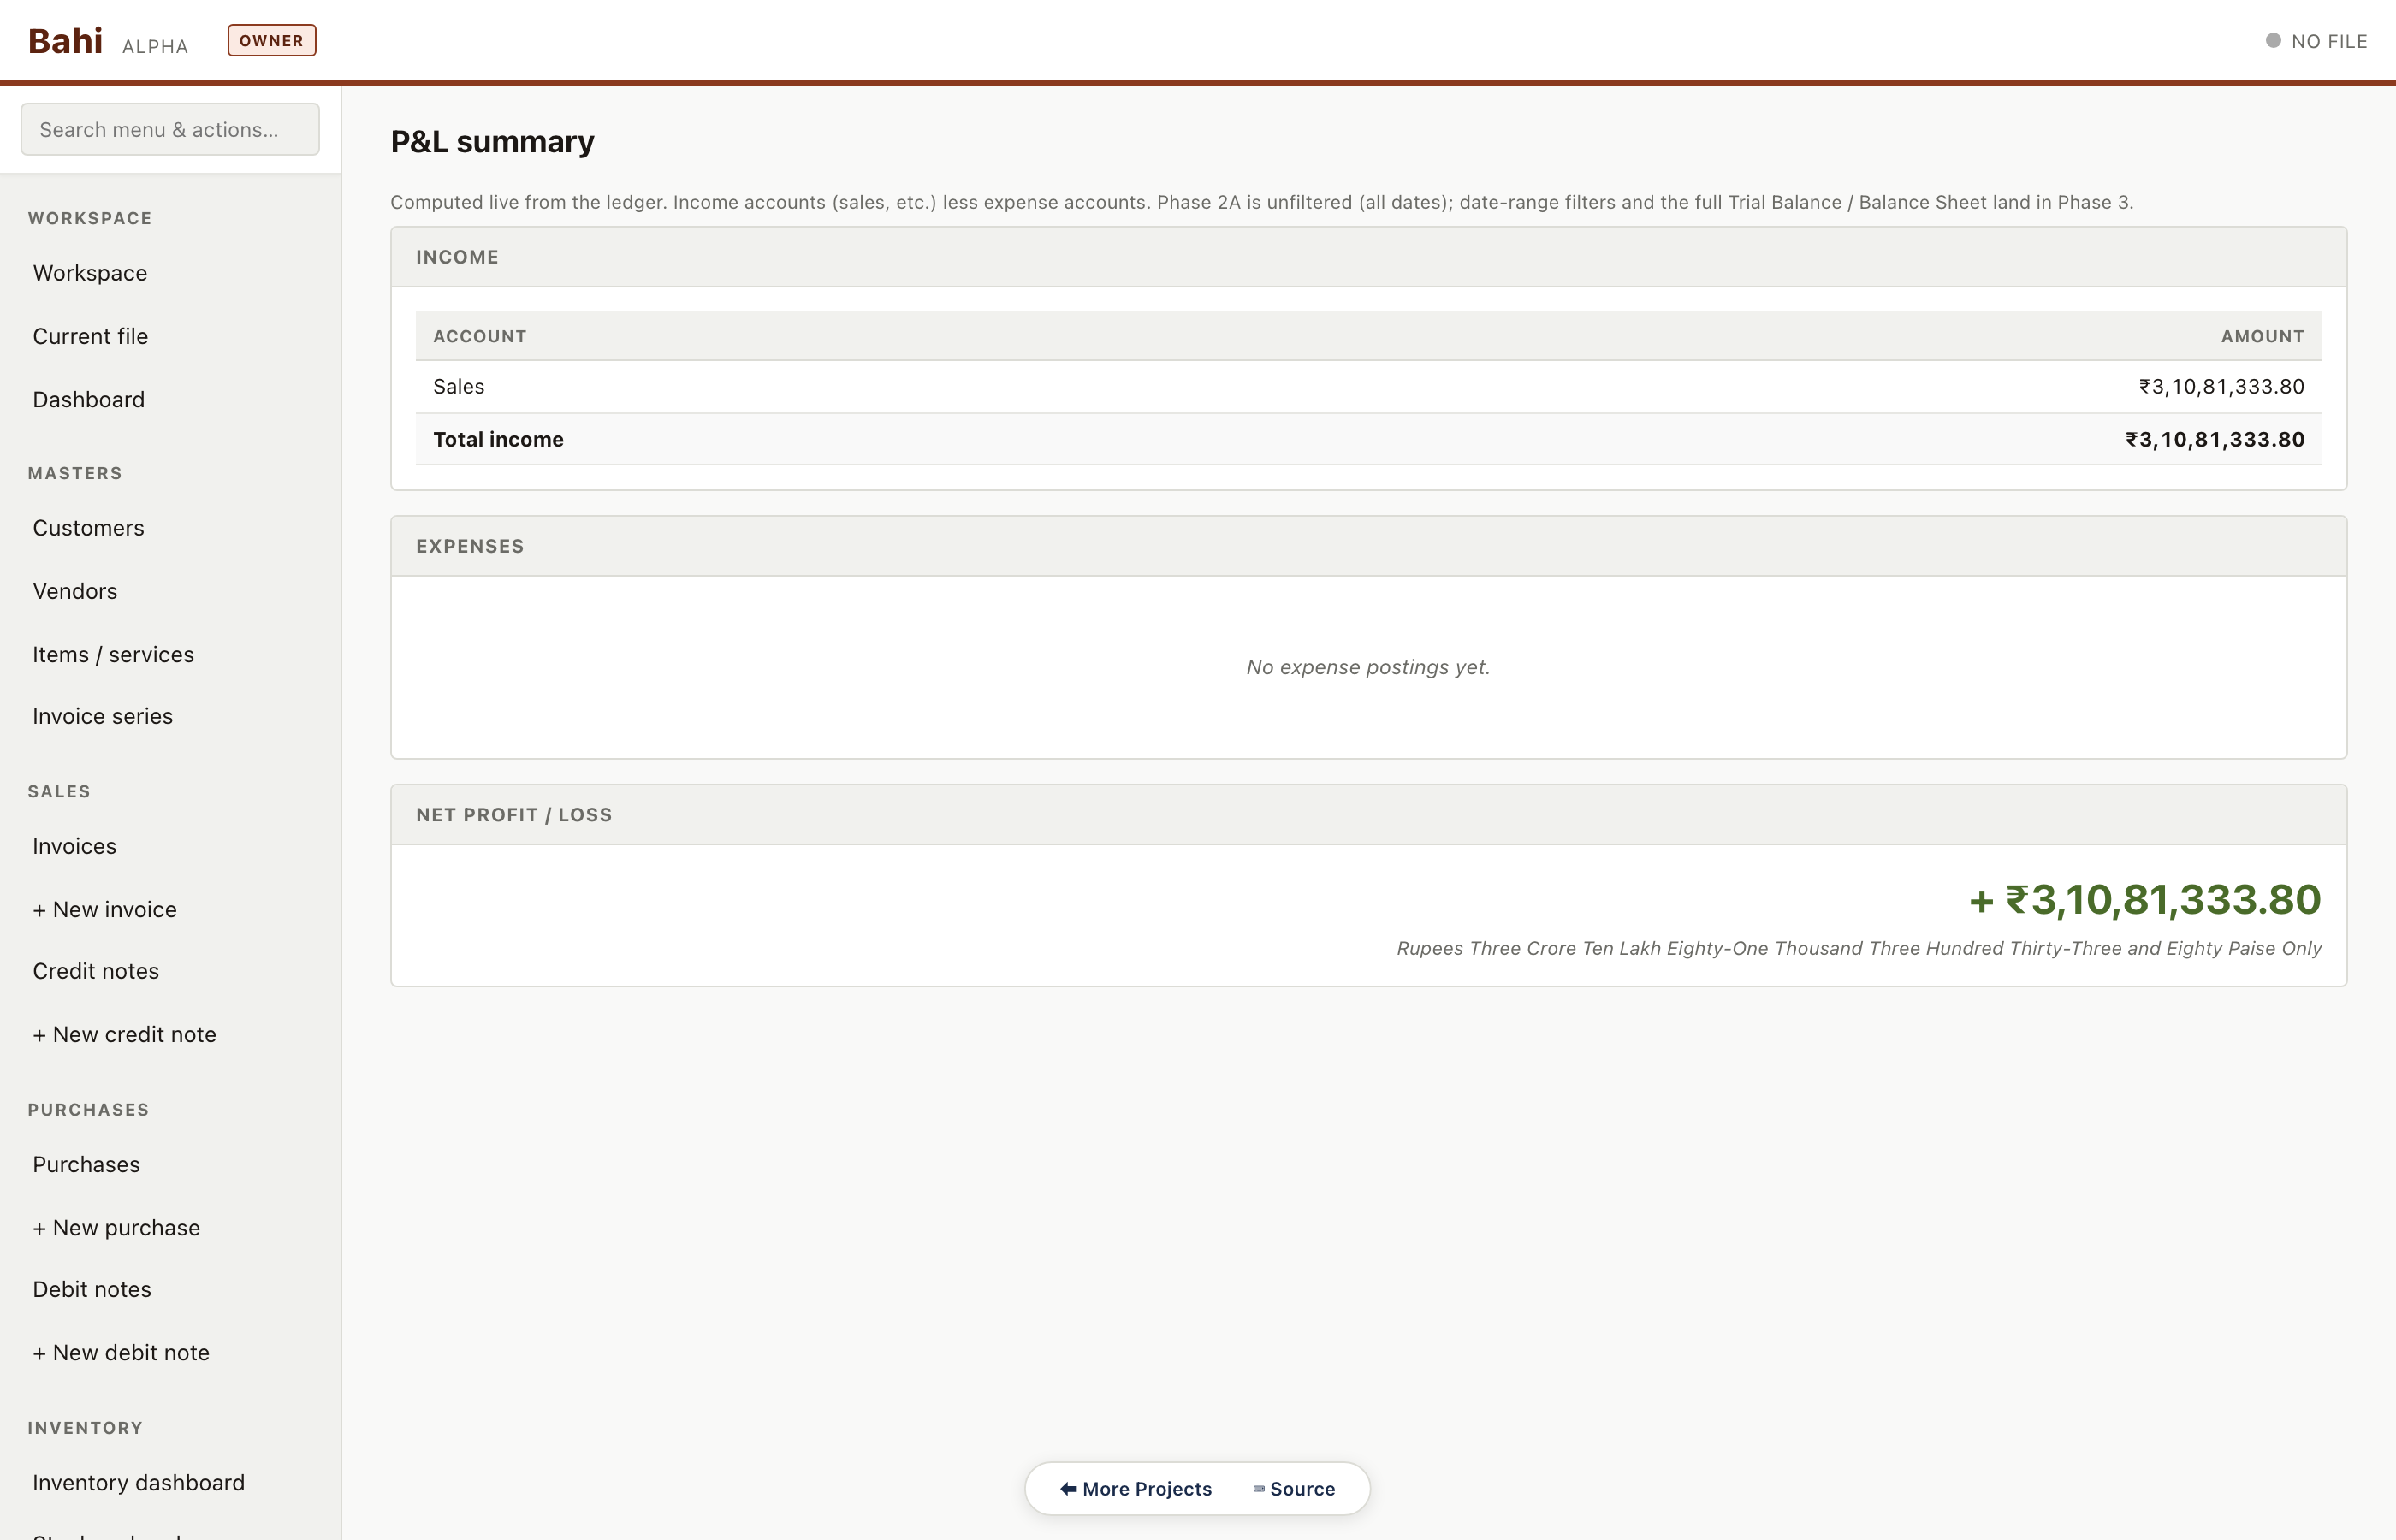
Task: Open Debit notes page
Action: pyautogui.click(x=92, y=1289)
